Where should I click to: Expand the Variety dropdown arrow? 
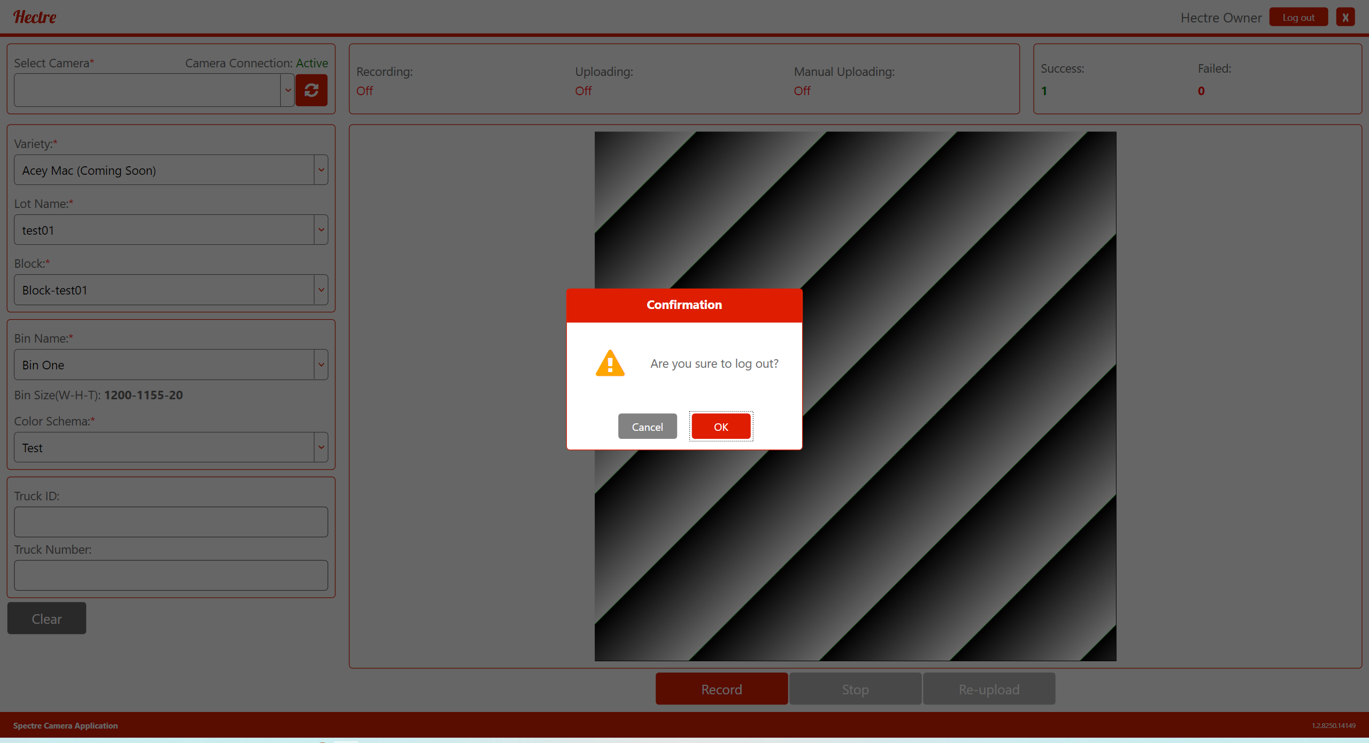(321, 170)
